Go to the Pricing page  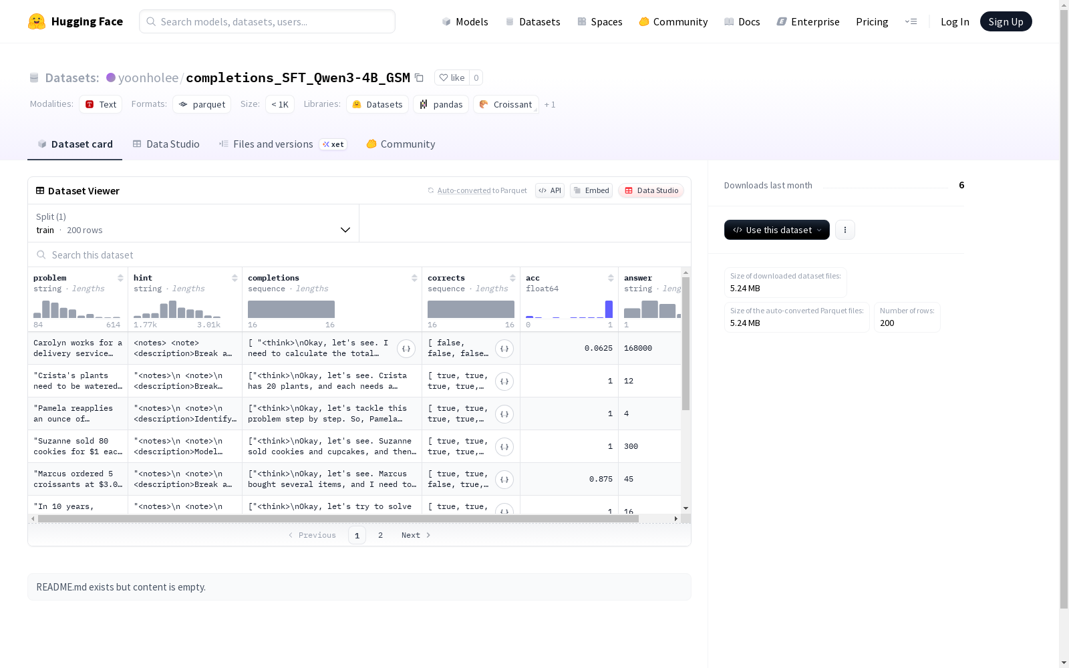pyautogui.click(x=872, y=21)
